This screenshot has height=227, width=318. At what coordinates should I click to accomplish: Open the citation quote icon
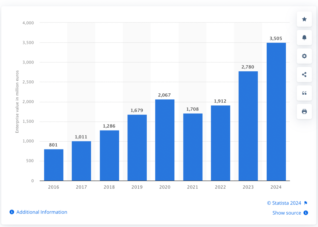tap(304, 93)
